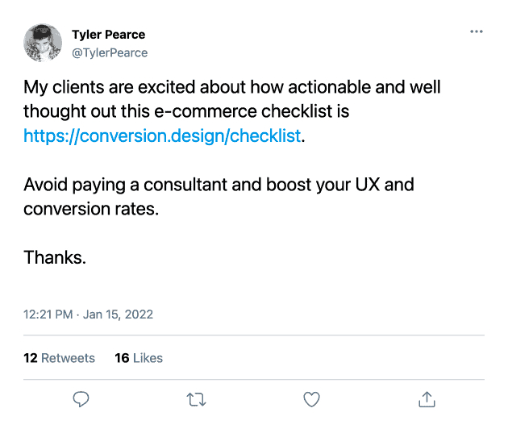
Task: View the Retweets list label
Action: tap(68, 357)
